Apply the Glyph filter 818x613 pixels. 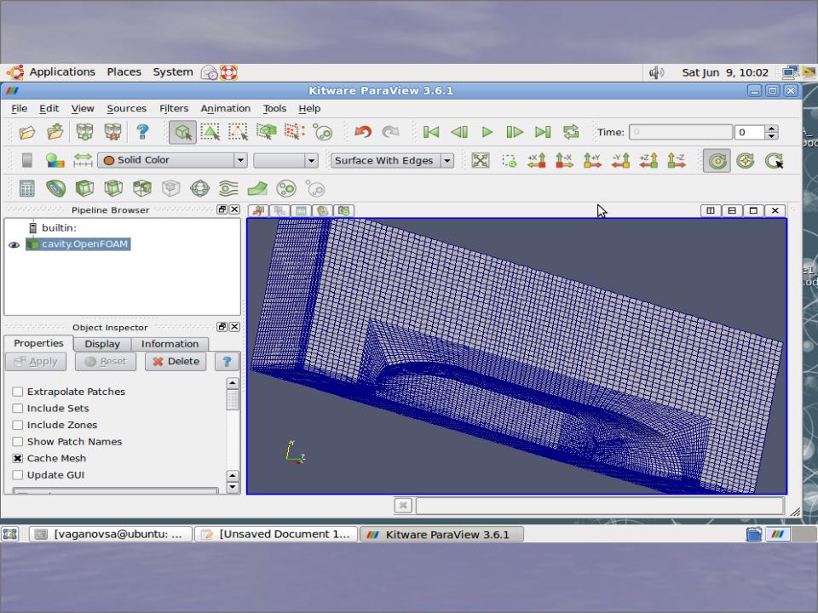(x=199, y=188)
